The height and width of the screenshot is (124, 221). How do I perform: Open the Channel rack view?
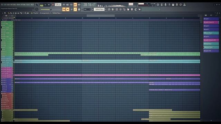[x=117, y=9]
